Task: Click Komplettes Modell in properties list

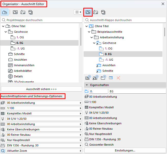Action: (101, 107)
